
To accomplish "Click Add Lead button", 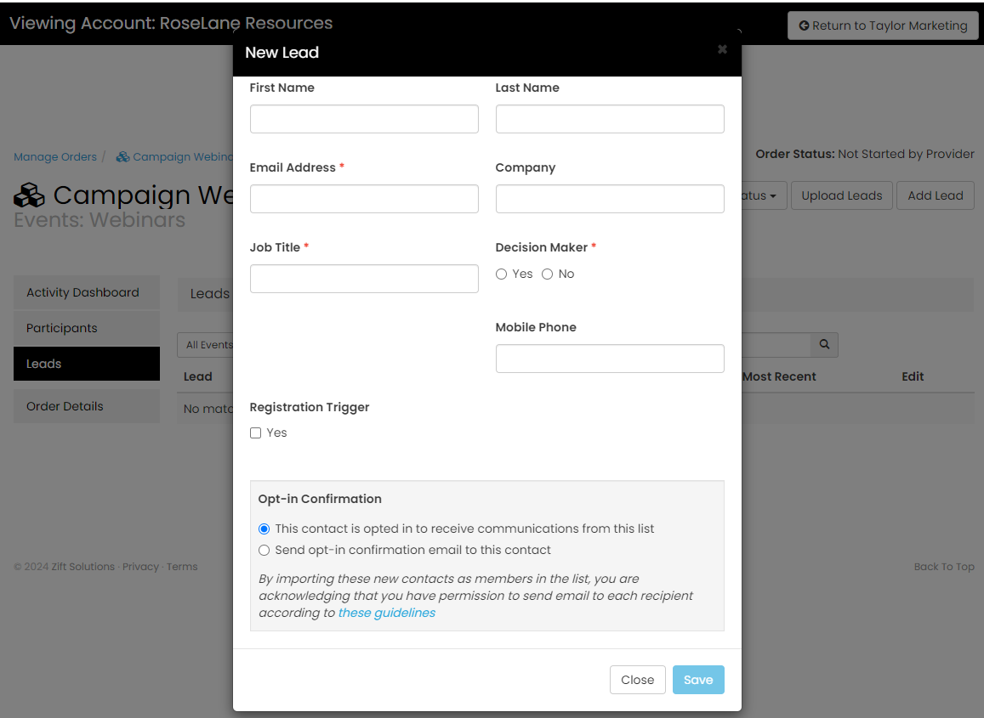I will 935,195.
